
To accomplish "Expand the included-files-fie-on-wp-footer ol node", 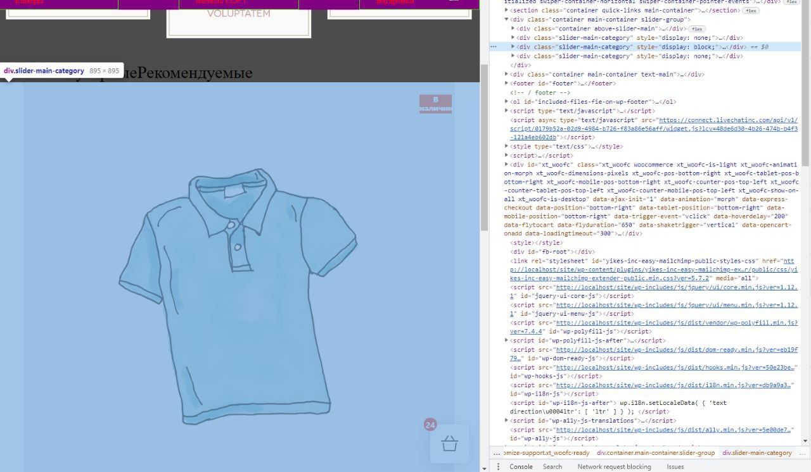I will 507,102.
